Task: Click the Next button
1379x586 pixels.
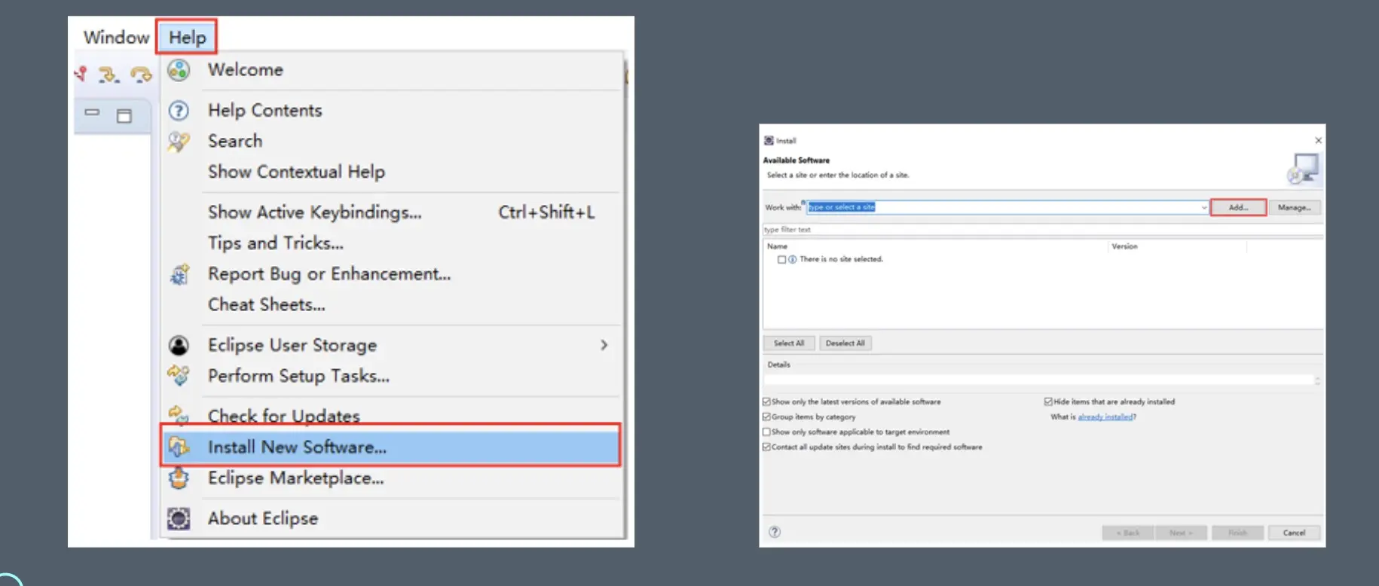Action: pos(1181,533)
